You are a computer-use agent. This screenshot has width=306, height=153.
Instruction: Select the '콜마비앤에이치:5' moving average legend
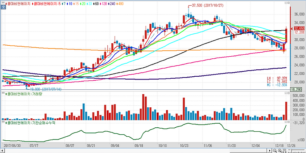pos(46,4)
